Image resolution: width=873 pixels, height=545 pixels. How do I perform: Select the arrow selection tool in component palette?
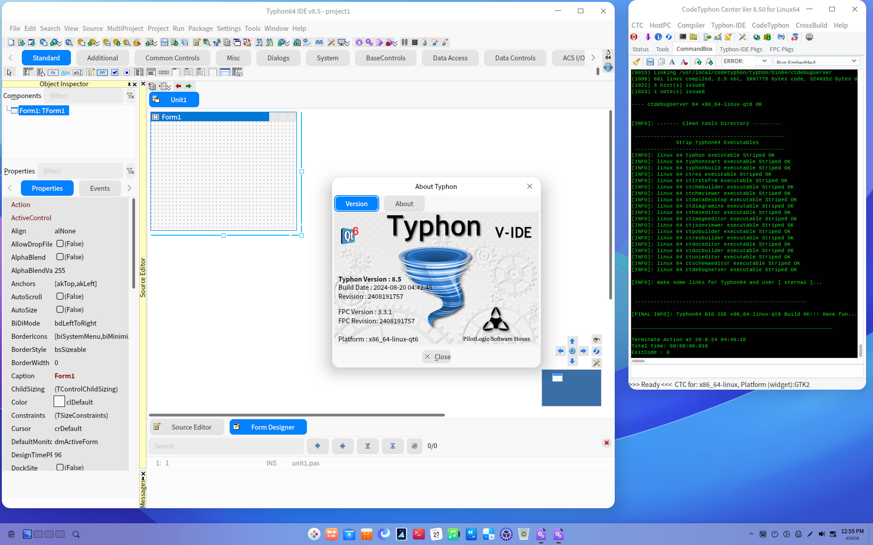click(9, 72)
